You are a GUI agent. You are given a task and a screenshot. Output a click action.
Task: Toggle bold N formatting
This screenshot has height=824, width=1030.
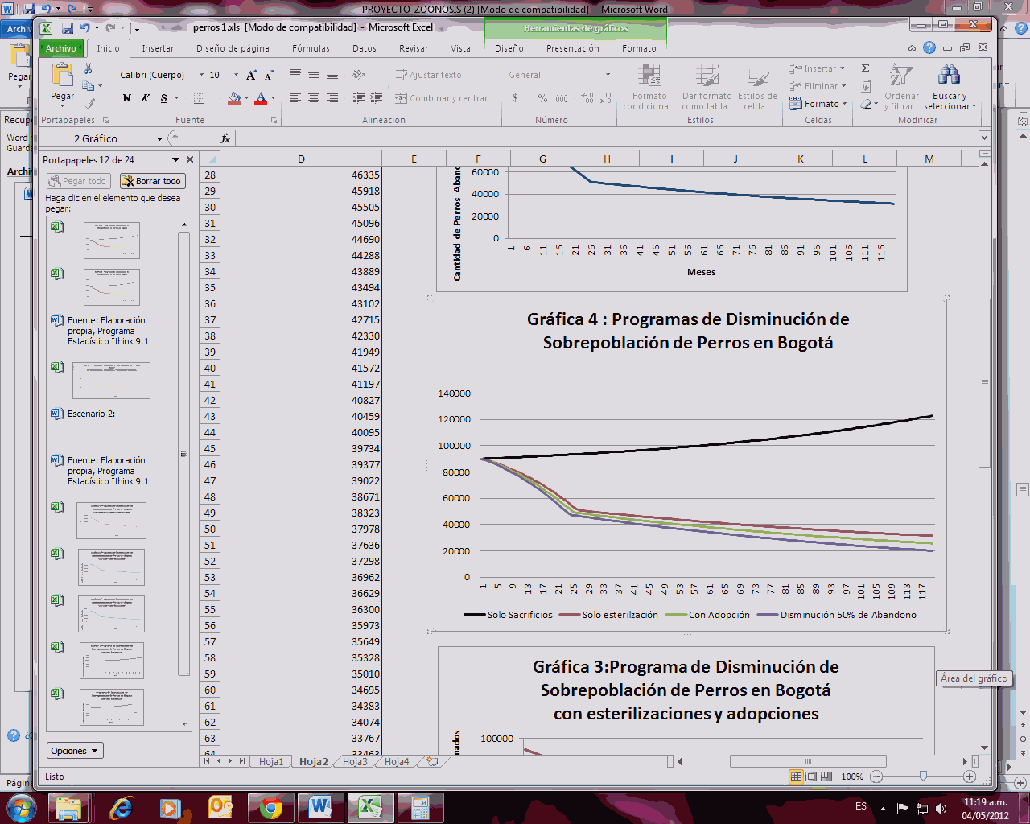coord(126,98)
